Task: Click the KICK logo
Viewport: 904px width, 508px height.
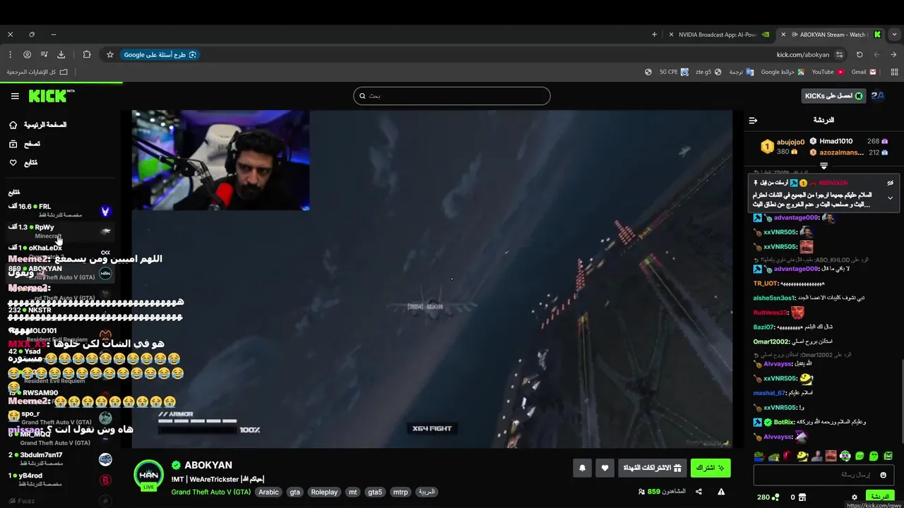Action: point(52,96)
